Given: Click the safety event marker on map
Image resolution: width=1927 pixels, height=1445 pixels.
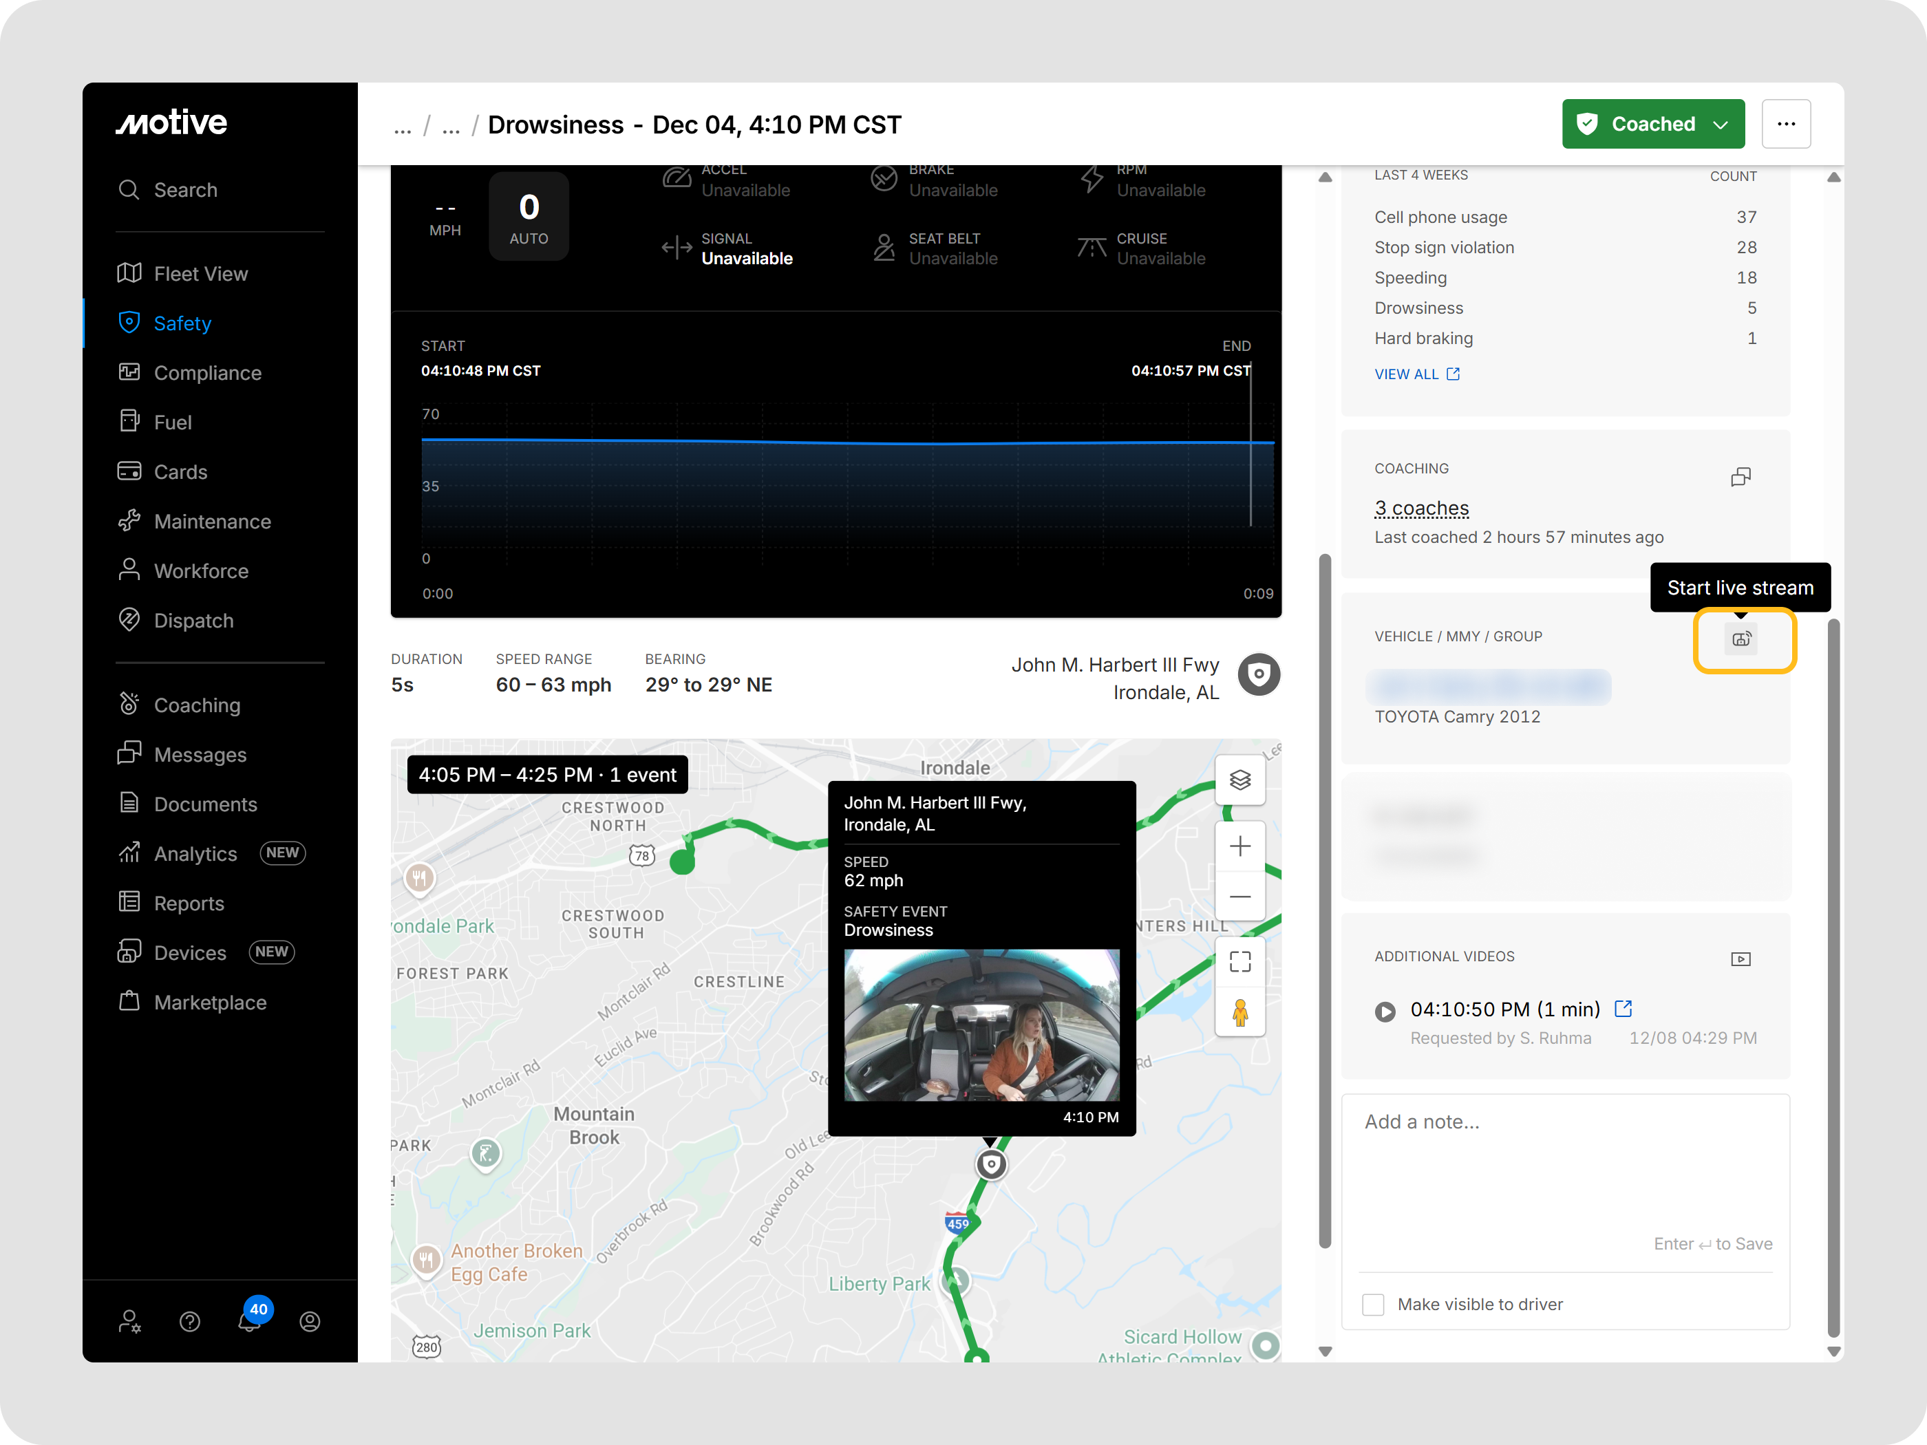Looking at the screenshot, I should (x=990, y=1164).
